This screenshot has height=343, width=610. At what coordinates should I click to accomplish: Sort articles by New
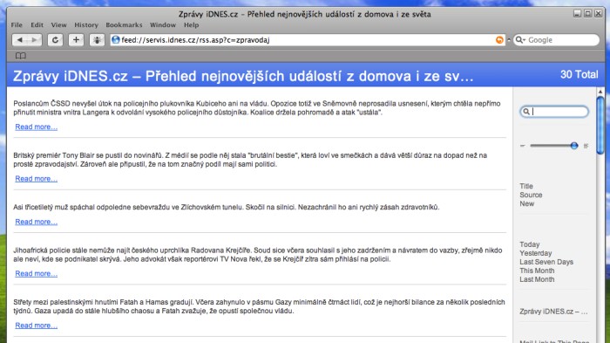[526, 203]
